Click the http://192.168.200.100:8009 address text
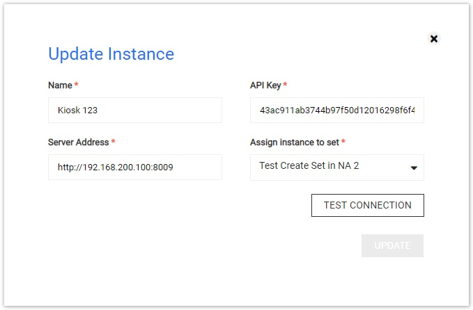The image size is (473, 310). pyautogui.click(x=115, y=168)
